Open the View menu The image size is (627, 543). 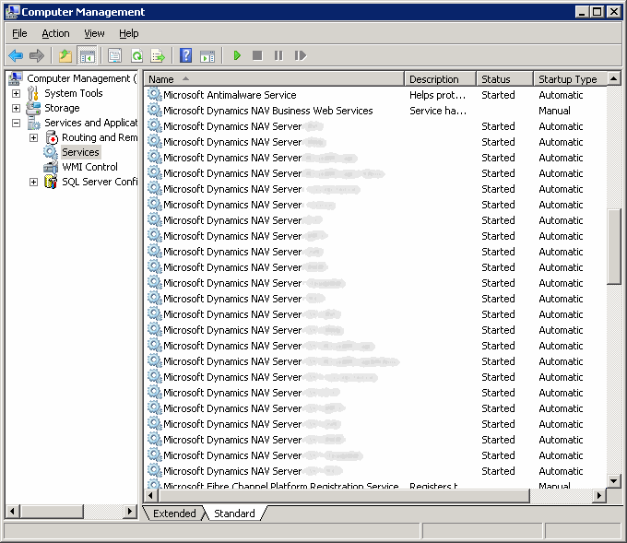[x=94, y=33]
